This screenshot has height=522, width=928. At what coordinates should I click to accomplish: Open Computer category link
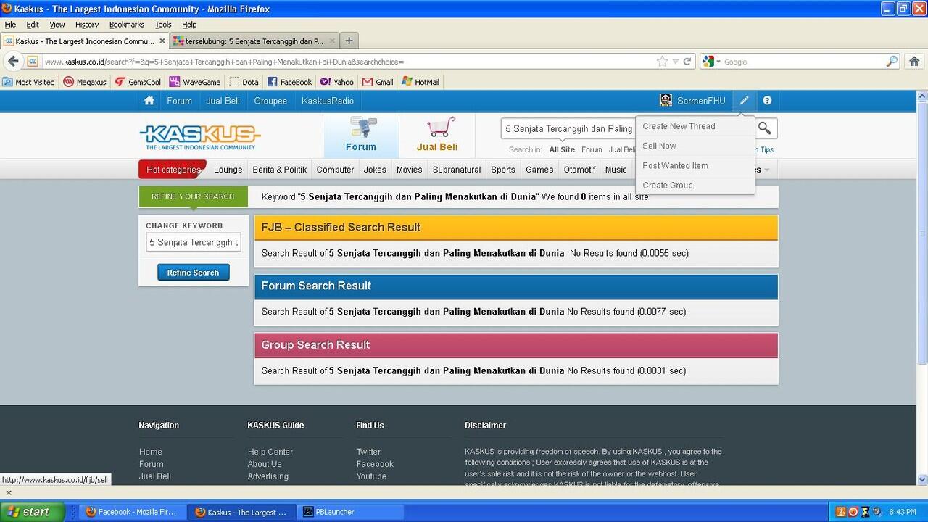click(335, 170)
